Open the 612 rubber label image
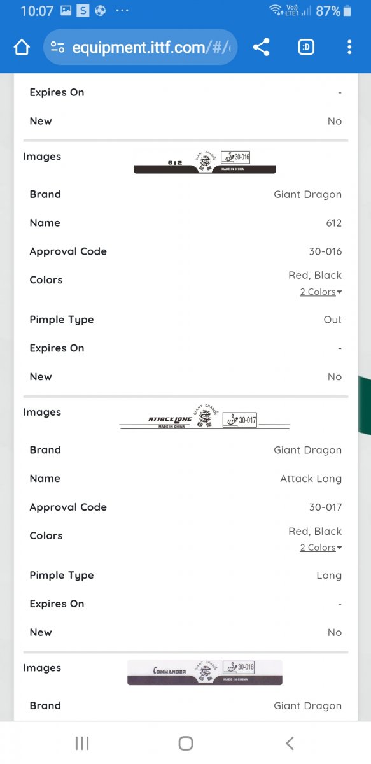Viewport: 371px width, 764px height. [204, 162]
